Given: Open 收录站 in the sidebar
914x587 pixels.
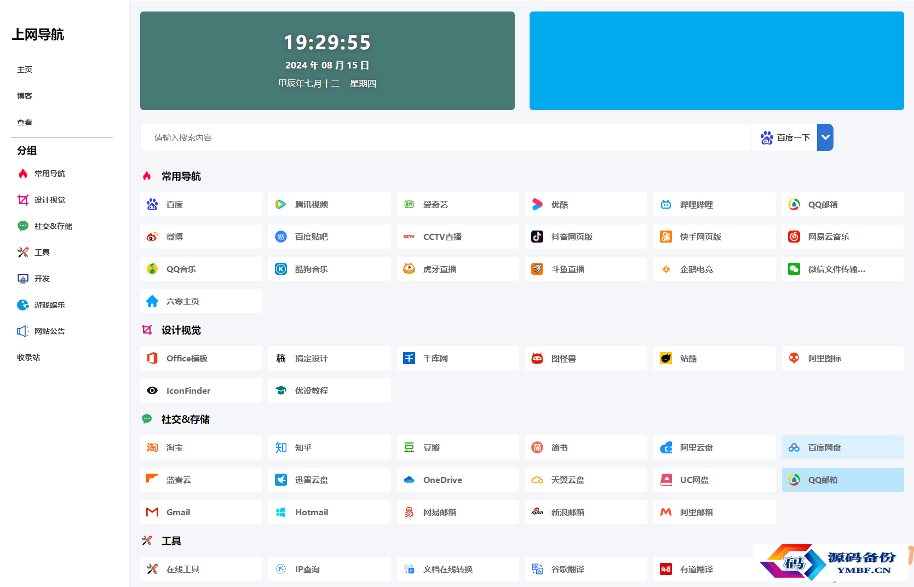Looking at the screenshot, I should 28,358.
